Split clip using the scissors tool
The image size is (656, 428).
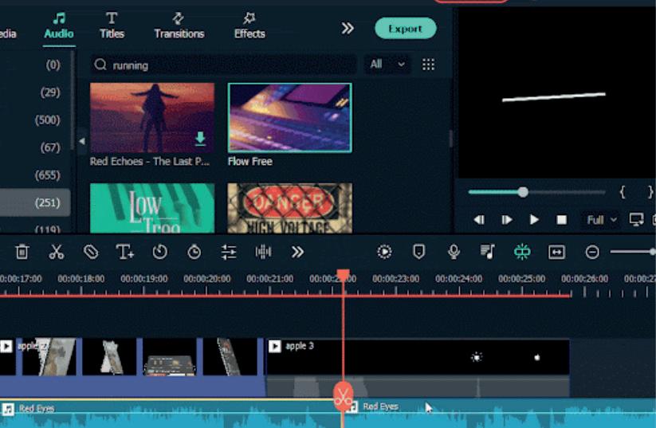pyautogui.click(x=56, y=252)
